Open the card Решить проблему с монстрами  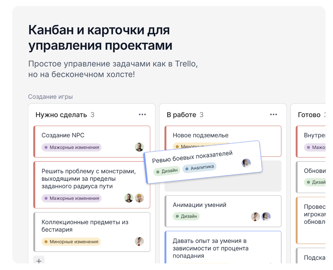point(92,185)
